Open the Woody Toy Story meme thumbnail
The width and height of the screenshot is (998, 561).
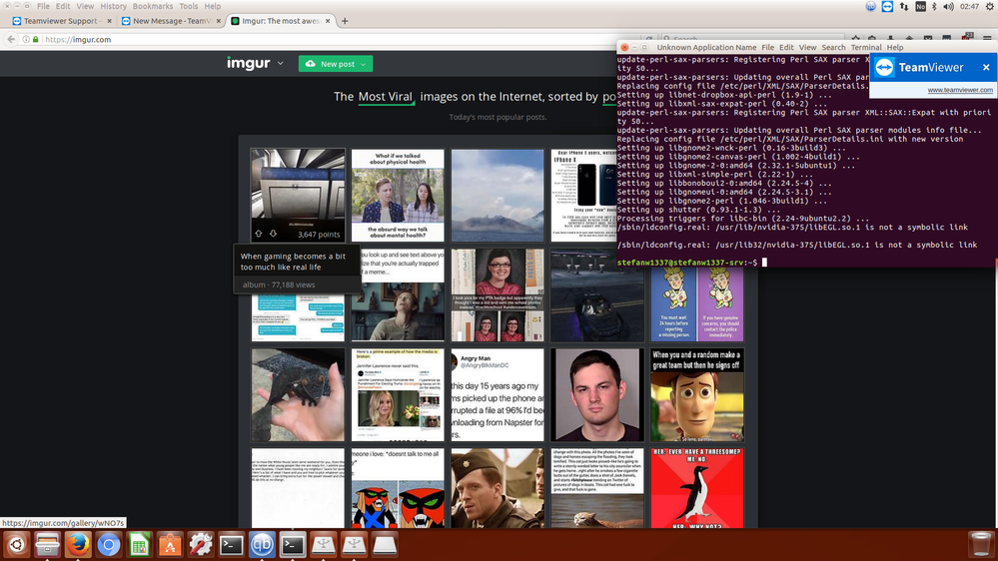(x=697, y=395)
